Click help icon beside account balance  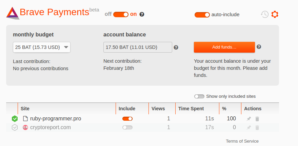pos(176,48)
